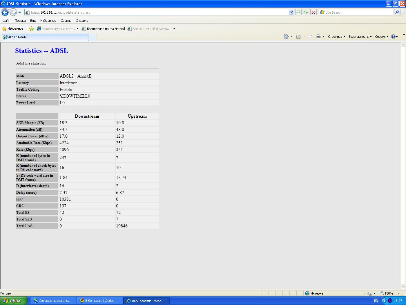Click the Refresh page icon
This screenshot has width=406, height=305.
(x=306, y=12)
